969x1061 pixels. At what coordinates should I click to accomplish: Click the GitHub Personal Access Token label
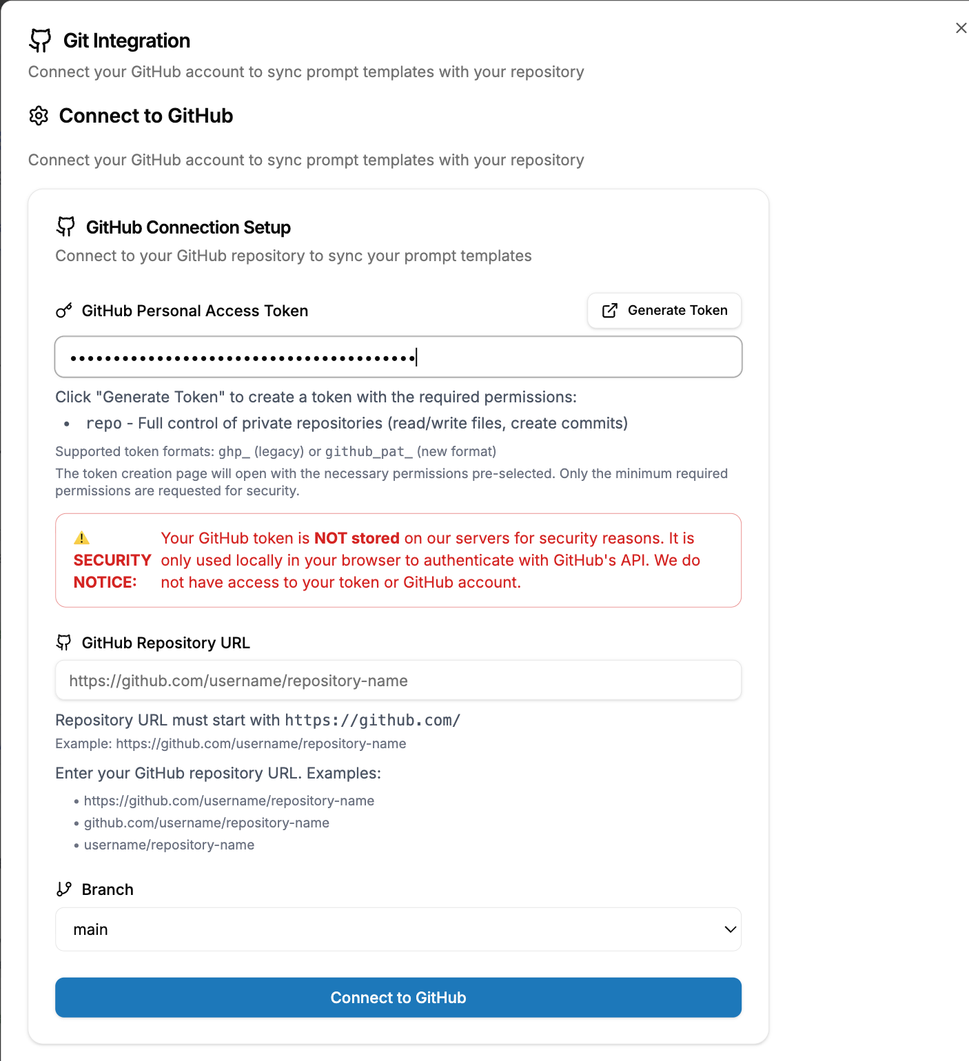194,311
